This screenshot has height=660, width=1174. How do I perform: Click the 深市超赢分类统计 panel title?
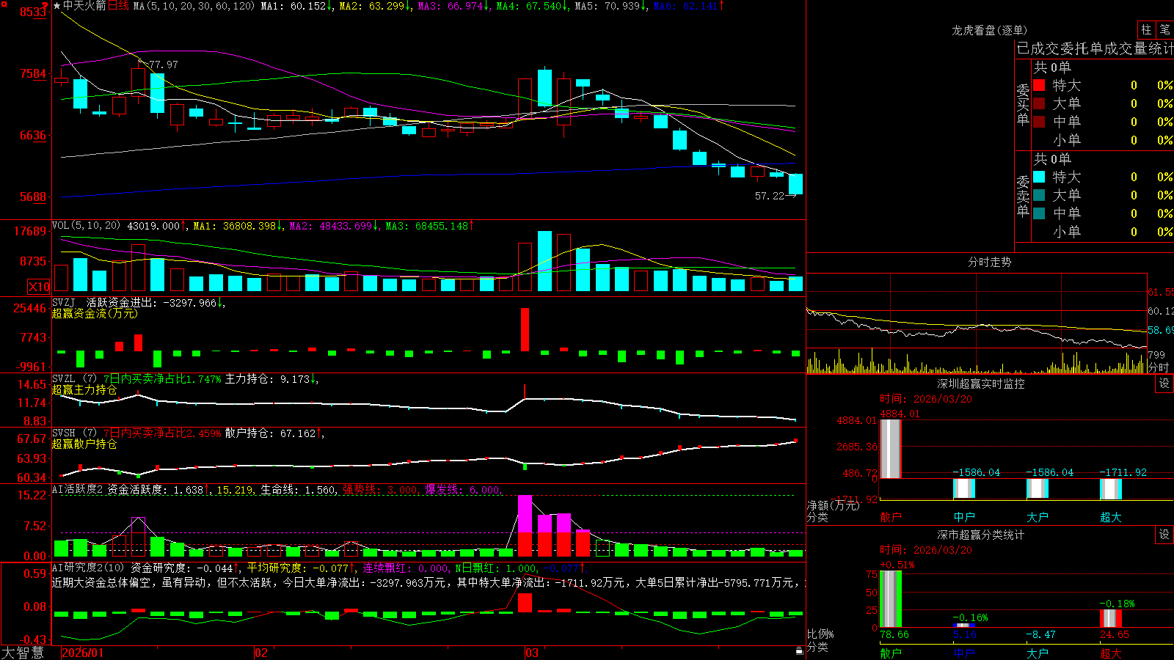click(x=981, y=535)
